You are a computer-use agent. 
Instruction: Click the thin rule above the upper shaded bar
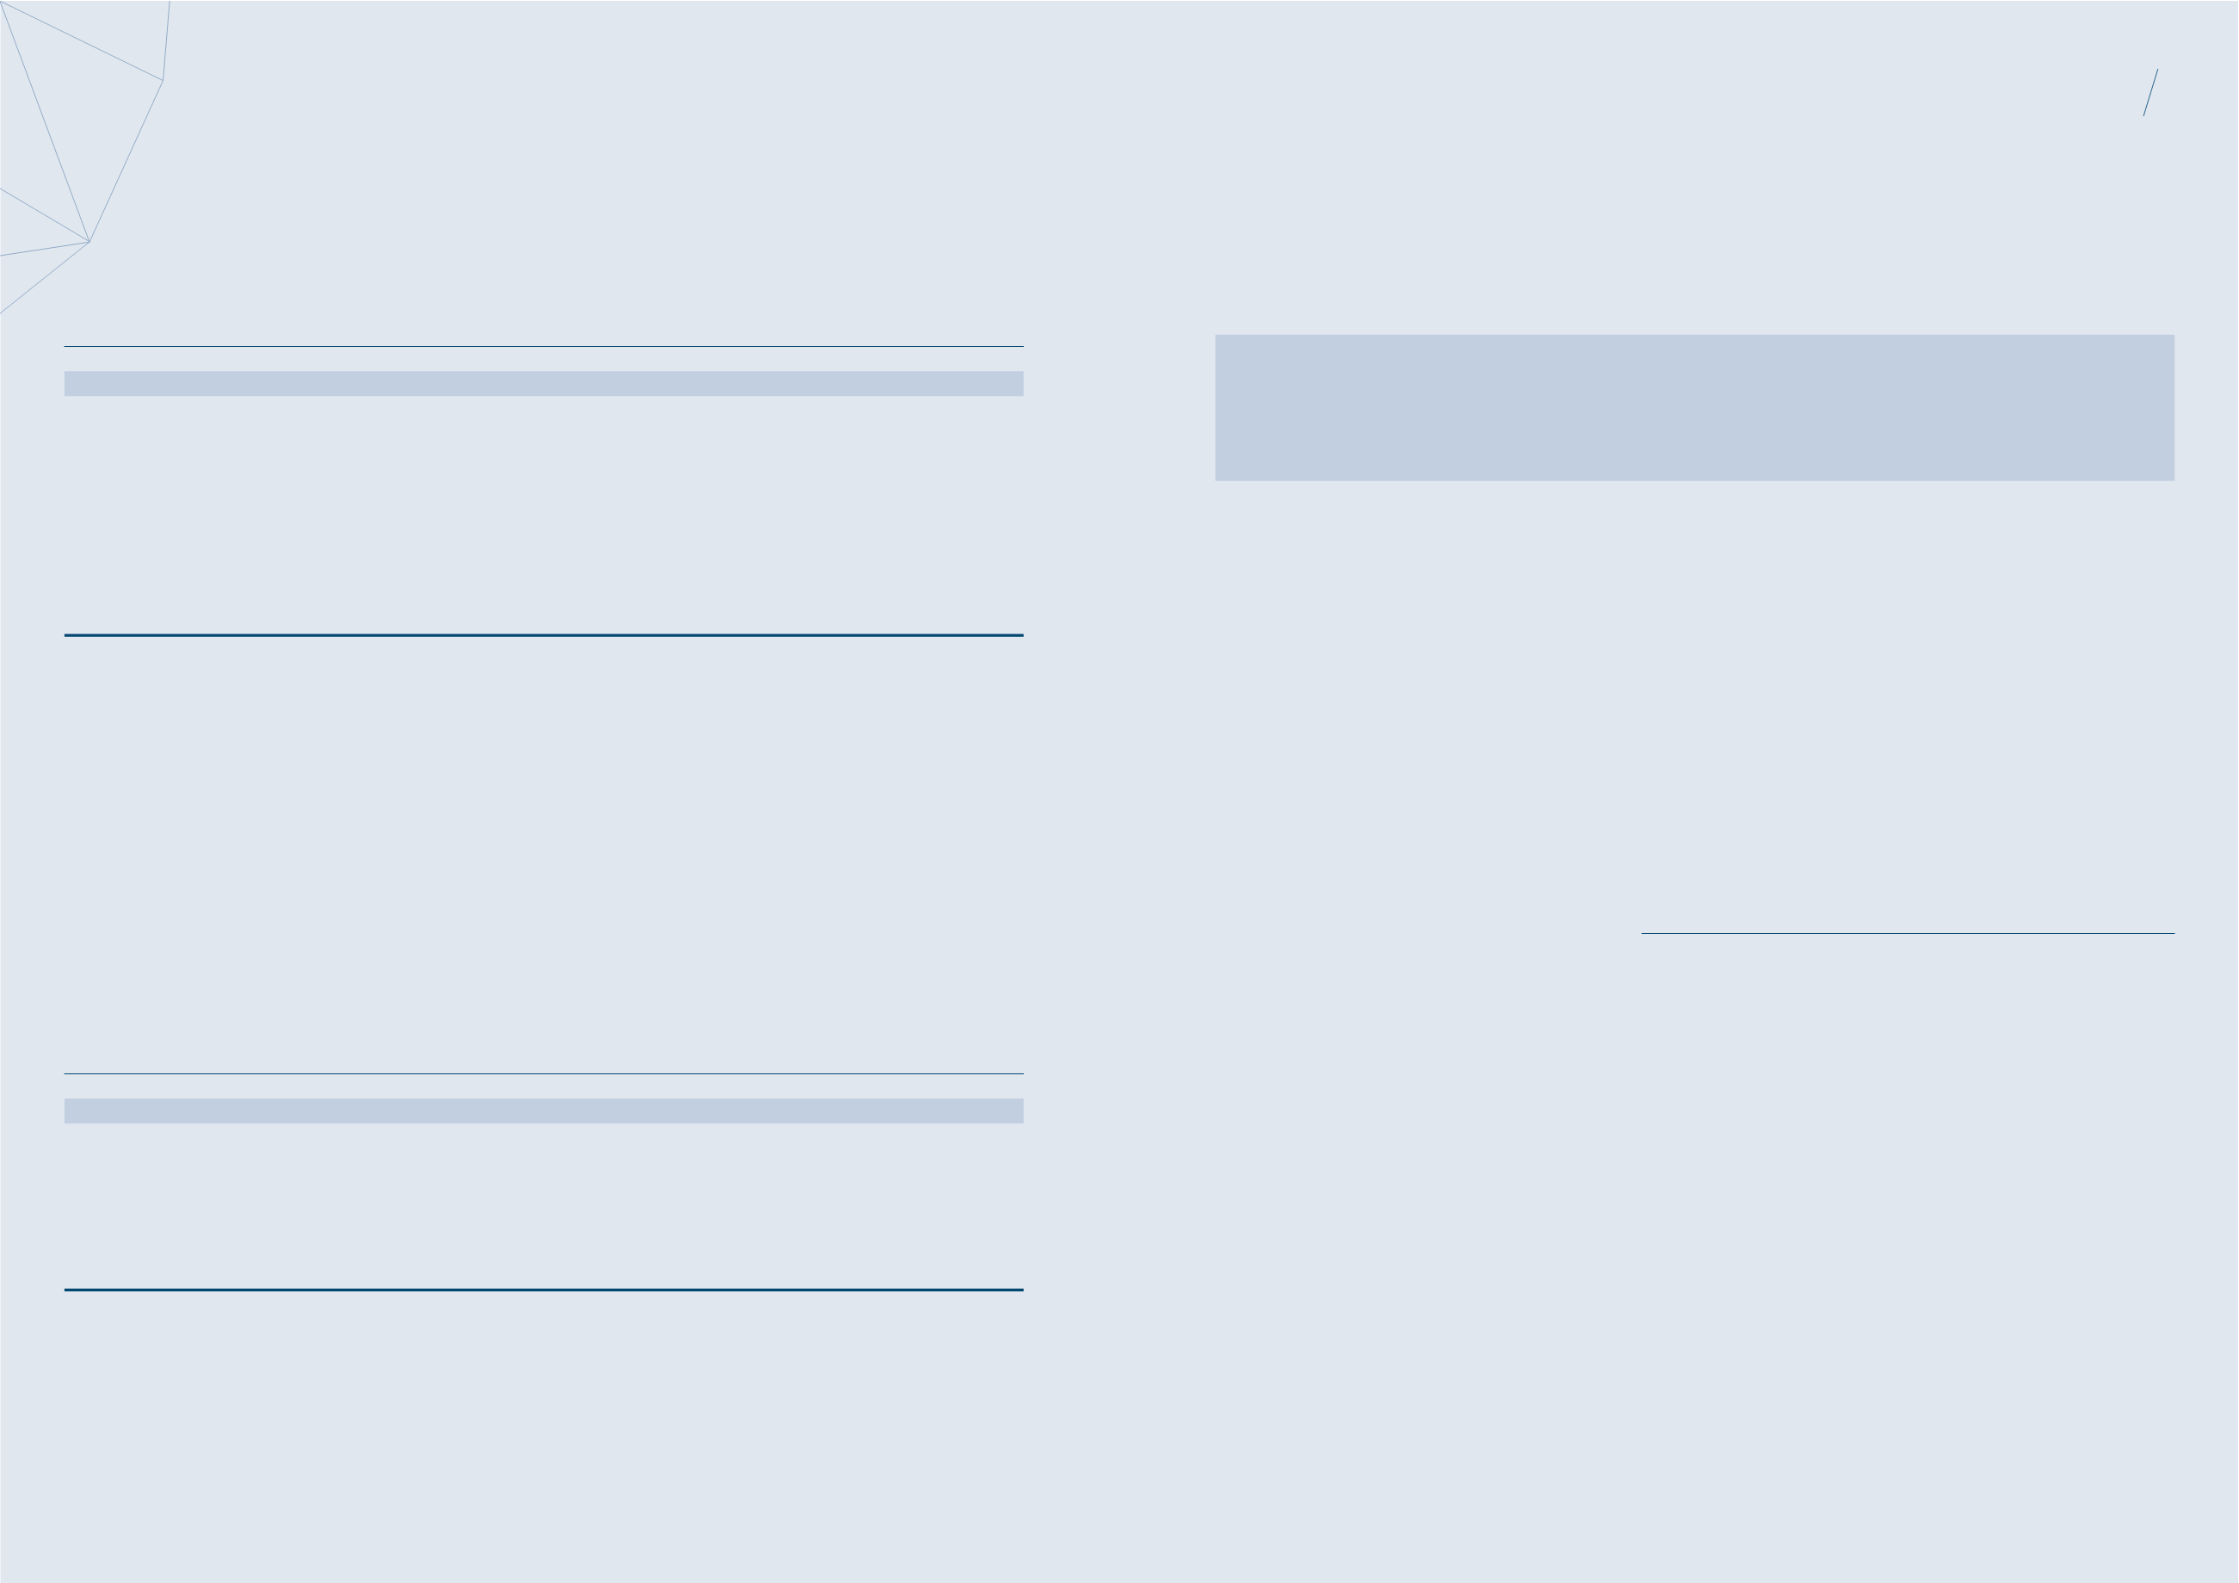tap(543, 346)
